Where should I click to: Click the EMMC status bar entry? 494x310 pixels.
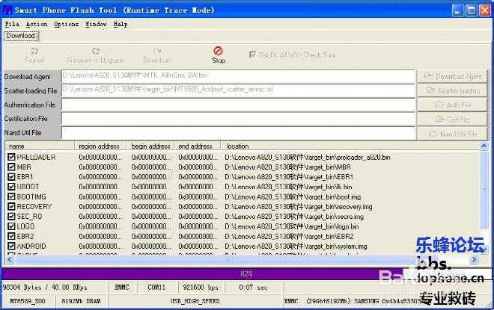121,288
